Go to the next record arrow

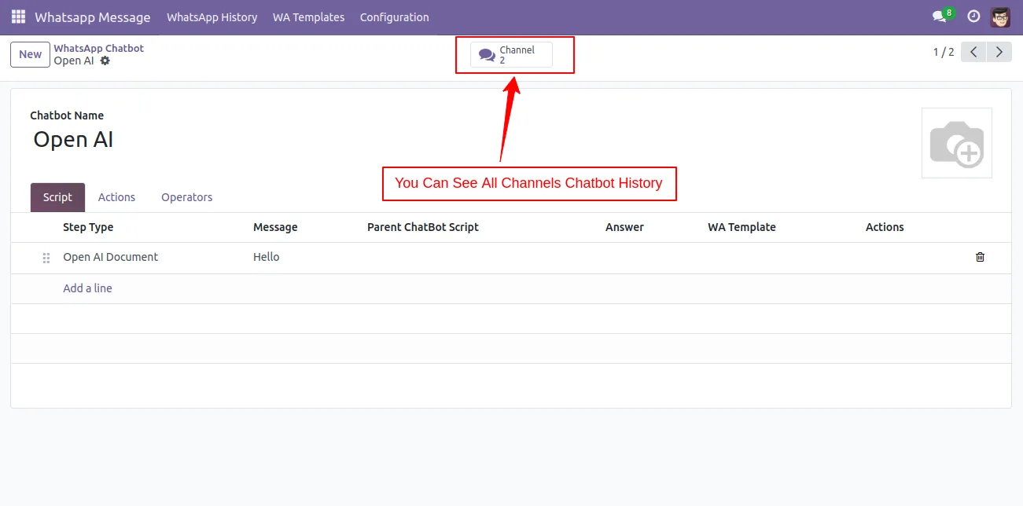[999, 52]
